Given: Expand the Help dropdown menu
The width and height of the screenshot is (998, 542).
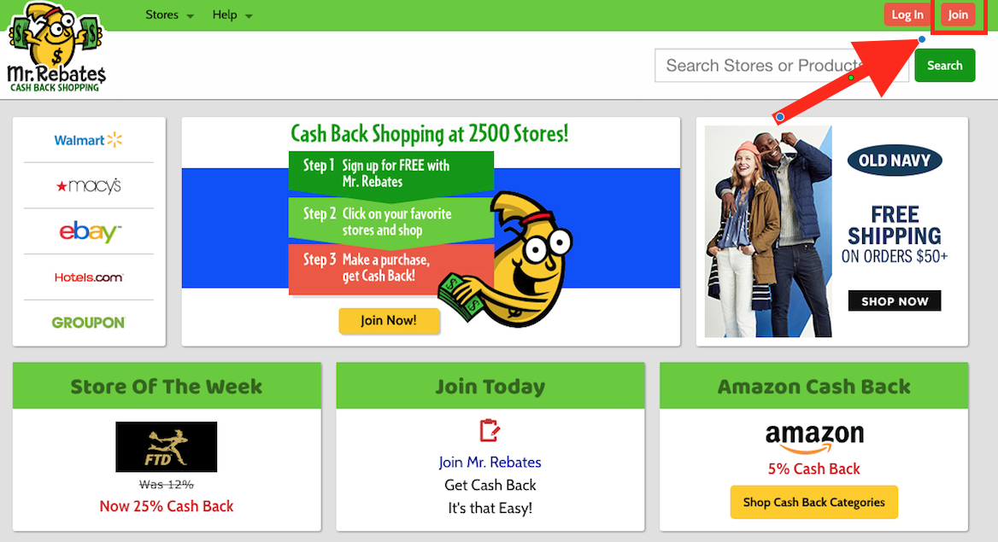Looking at the screenshot, I should tap(232, 15).
